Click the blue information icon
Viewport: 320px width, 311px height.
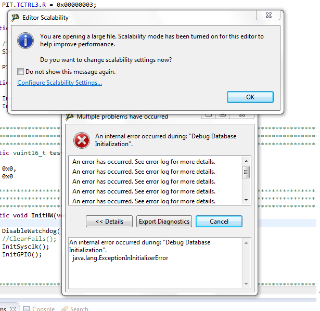pos(25,41)
